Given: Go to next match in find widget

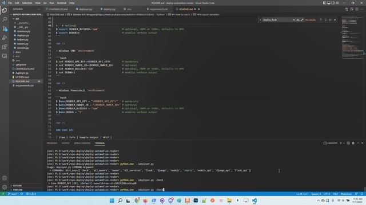Looking at the screenshot, I should tap(325, 20).
